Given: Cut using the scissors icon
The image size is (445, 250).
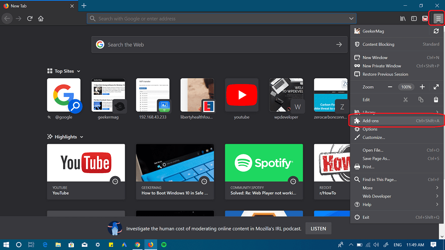Looking at the screenshot, I should click(405, 100).
